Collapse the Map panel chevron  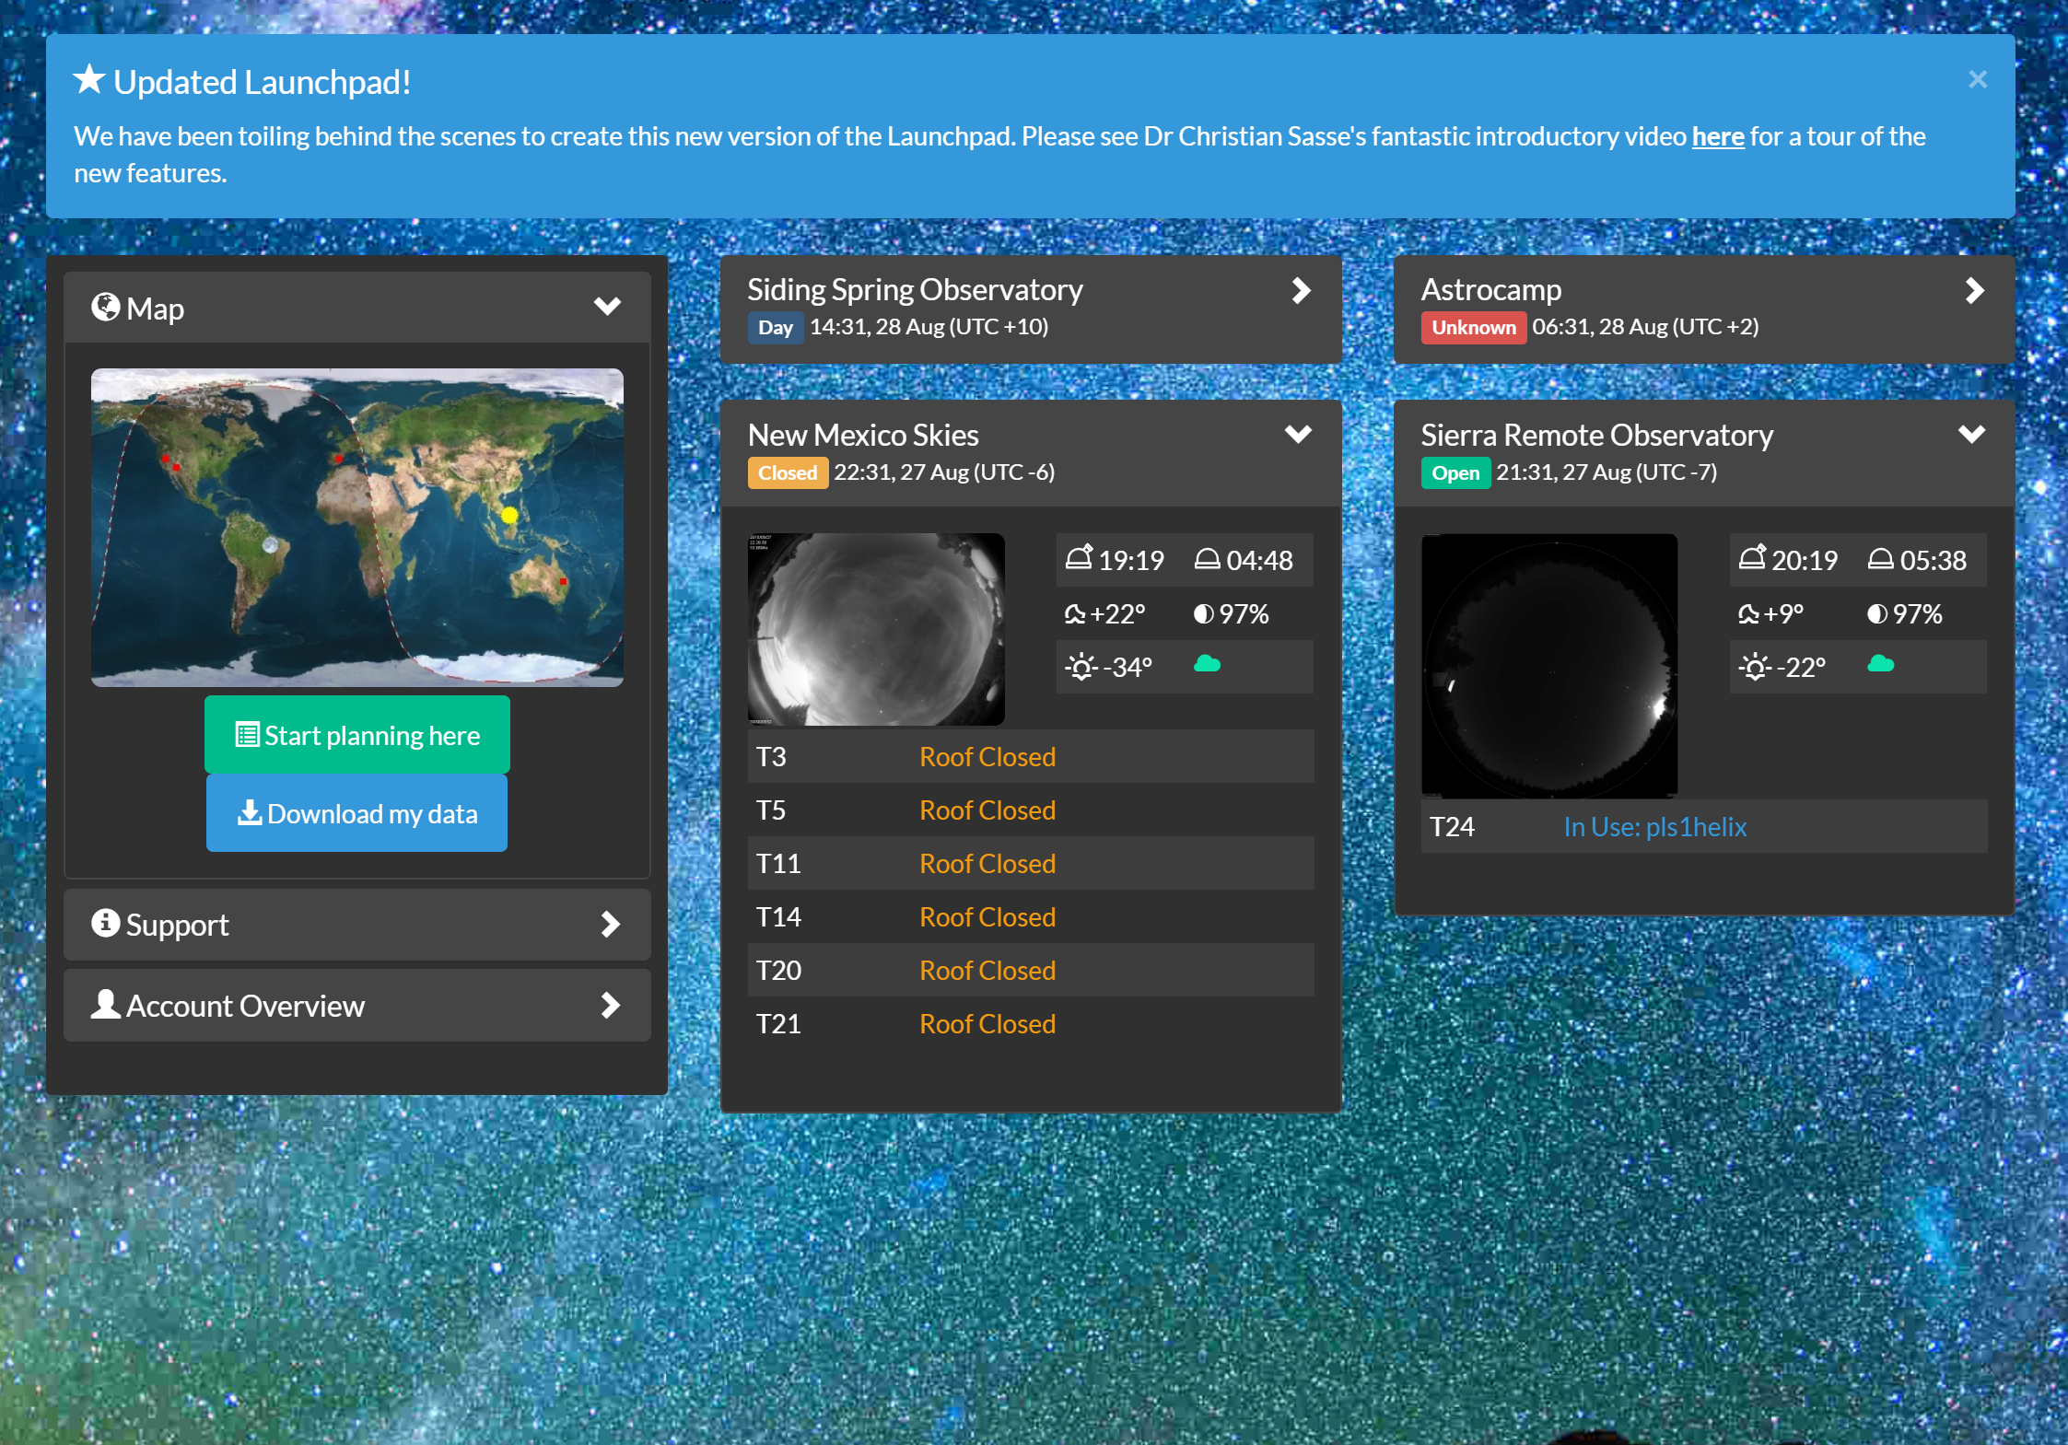[607, 307]
